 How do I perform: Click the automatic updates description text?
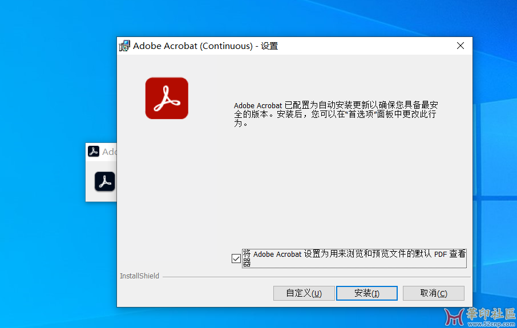[336, 114]
